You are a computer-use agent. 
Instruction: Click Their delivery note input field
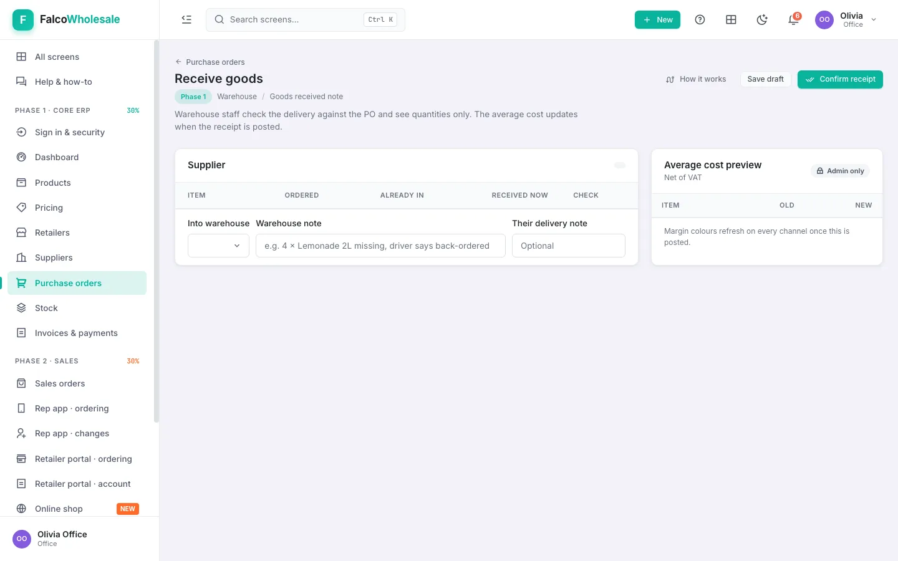point(569,246)
